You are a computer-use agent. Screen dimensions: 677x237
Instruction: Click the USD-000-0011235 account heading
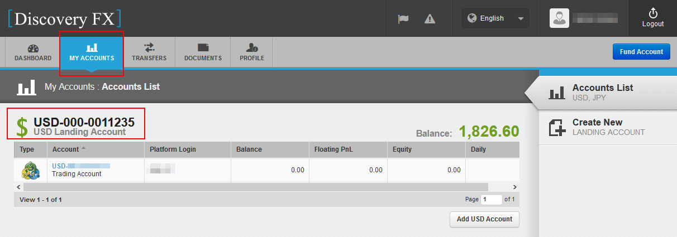pyautogui.click(x=84, y=122)
